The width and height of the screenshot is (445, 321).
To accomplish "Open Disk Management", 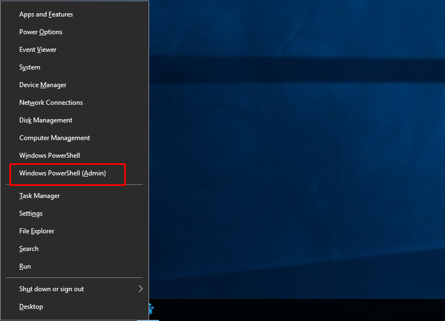I will coord(75,120).
